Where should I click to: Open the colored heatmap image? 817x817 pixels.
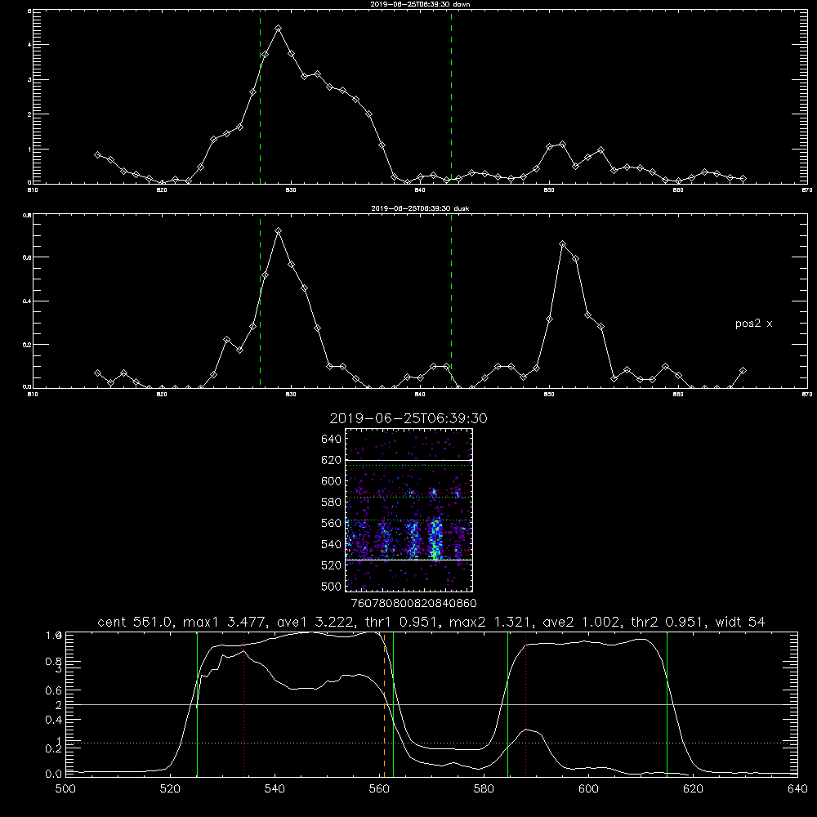pos(409,510)
